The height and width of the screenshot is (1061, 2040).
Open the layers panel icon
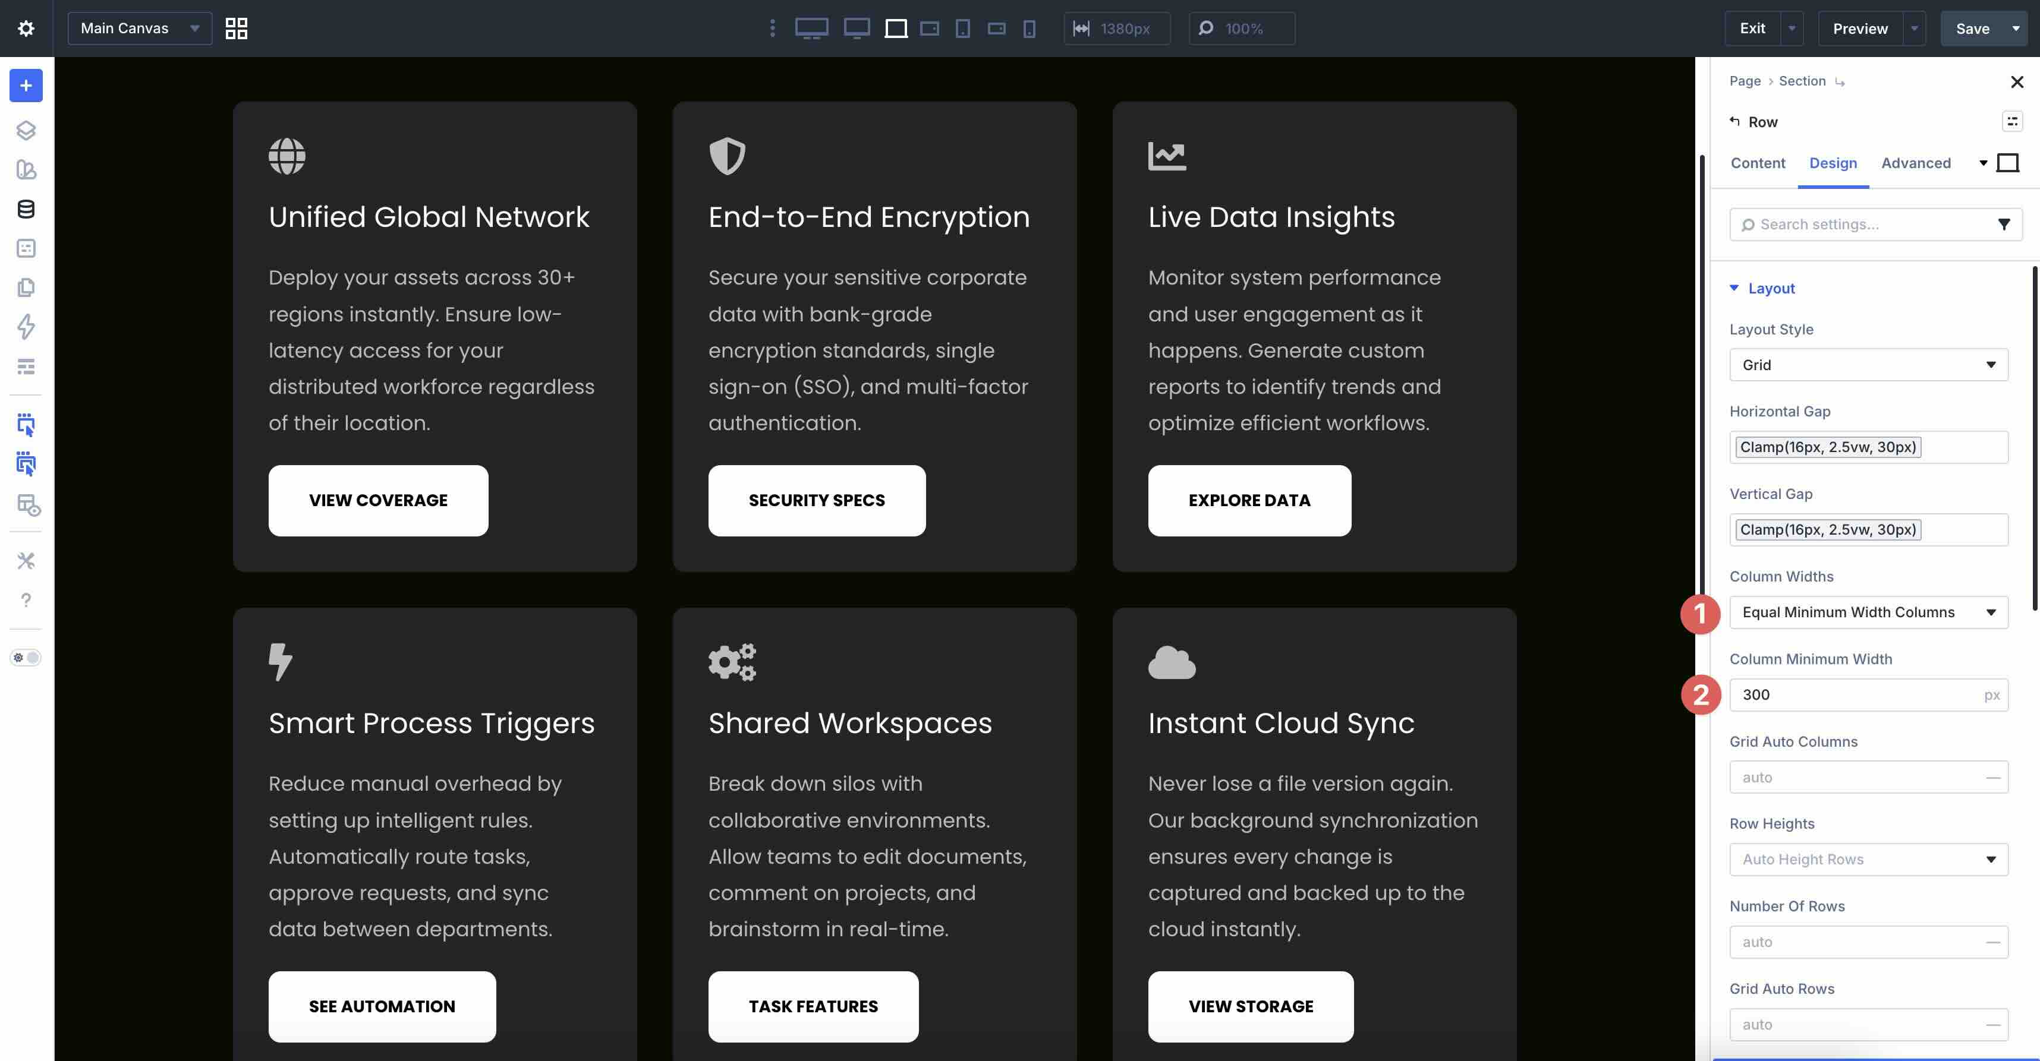point(26,131)
